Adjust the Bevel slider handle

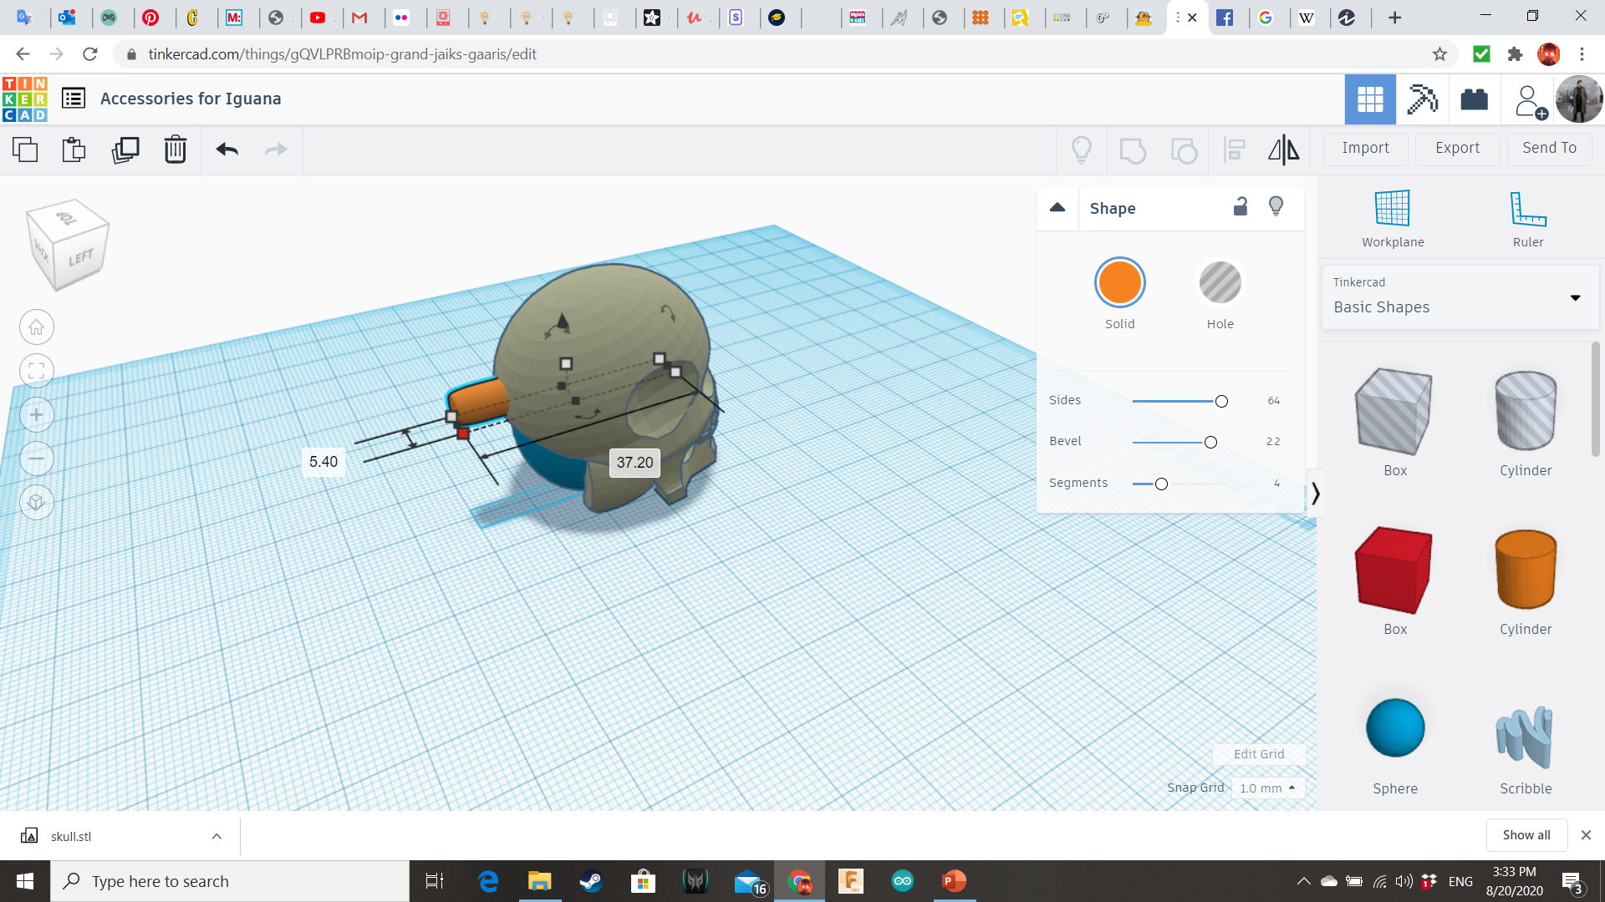coord(1210,443)
